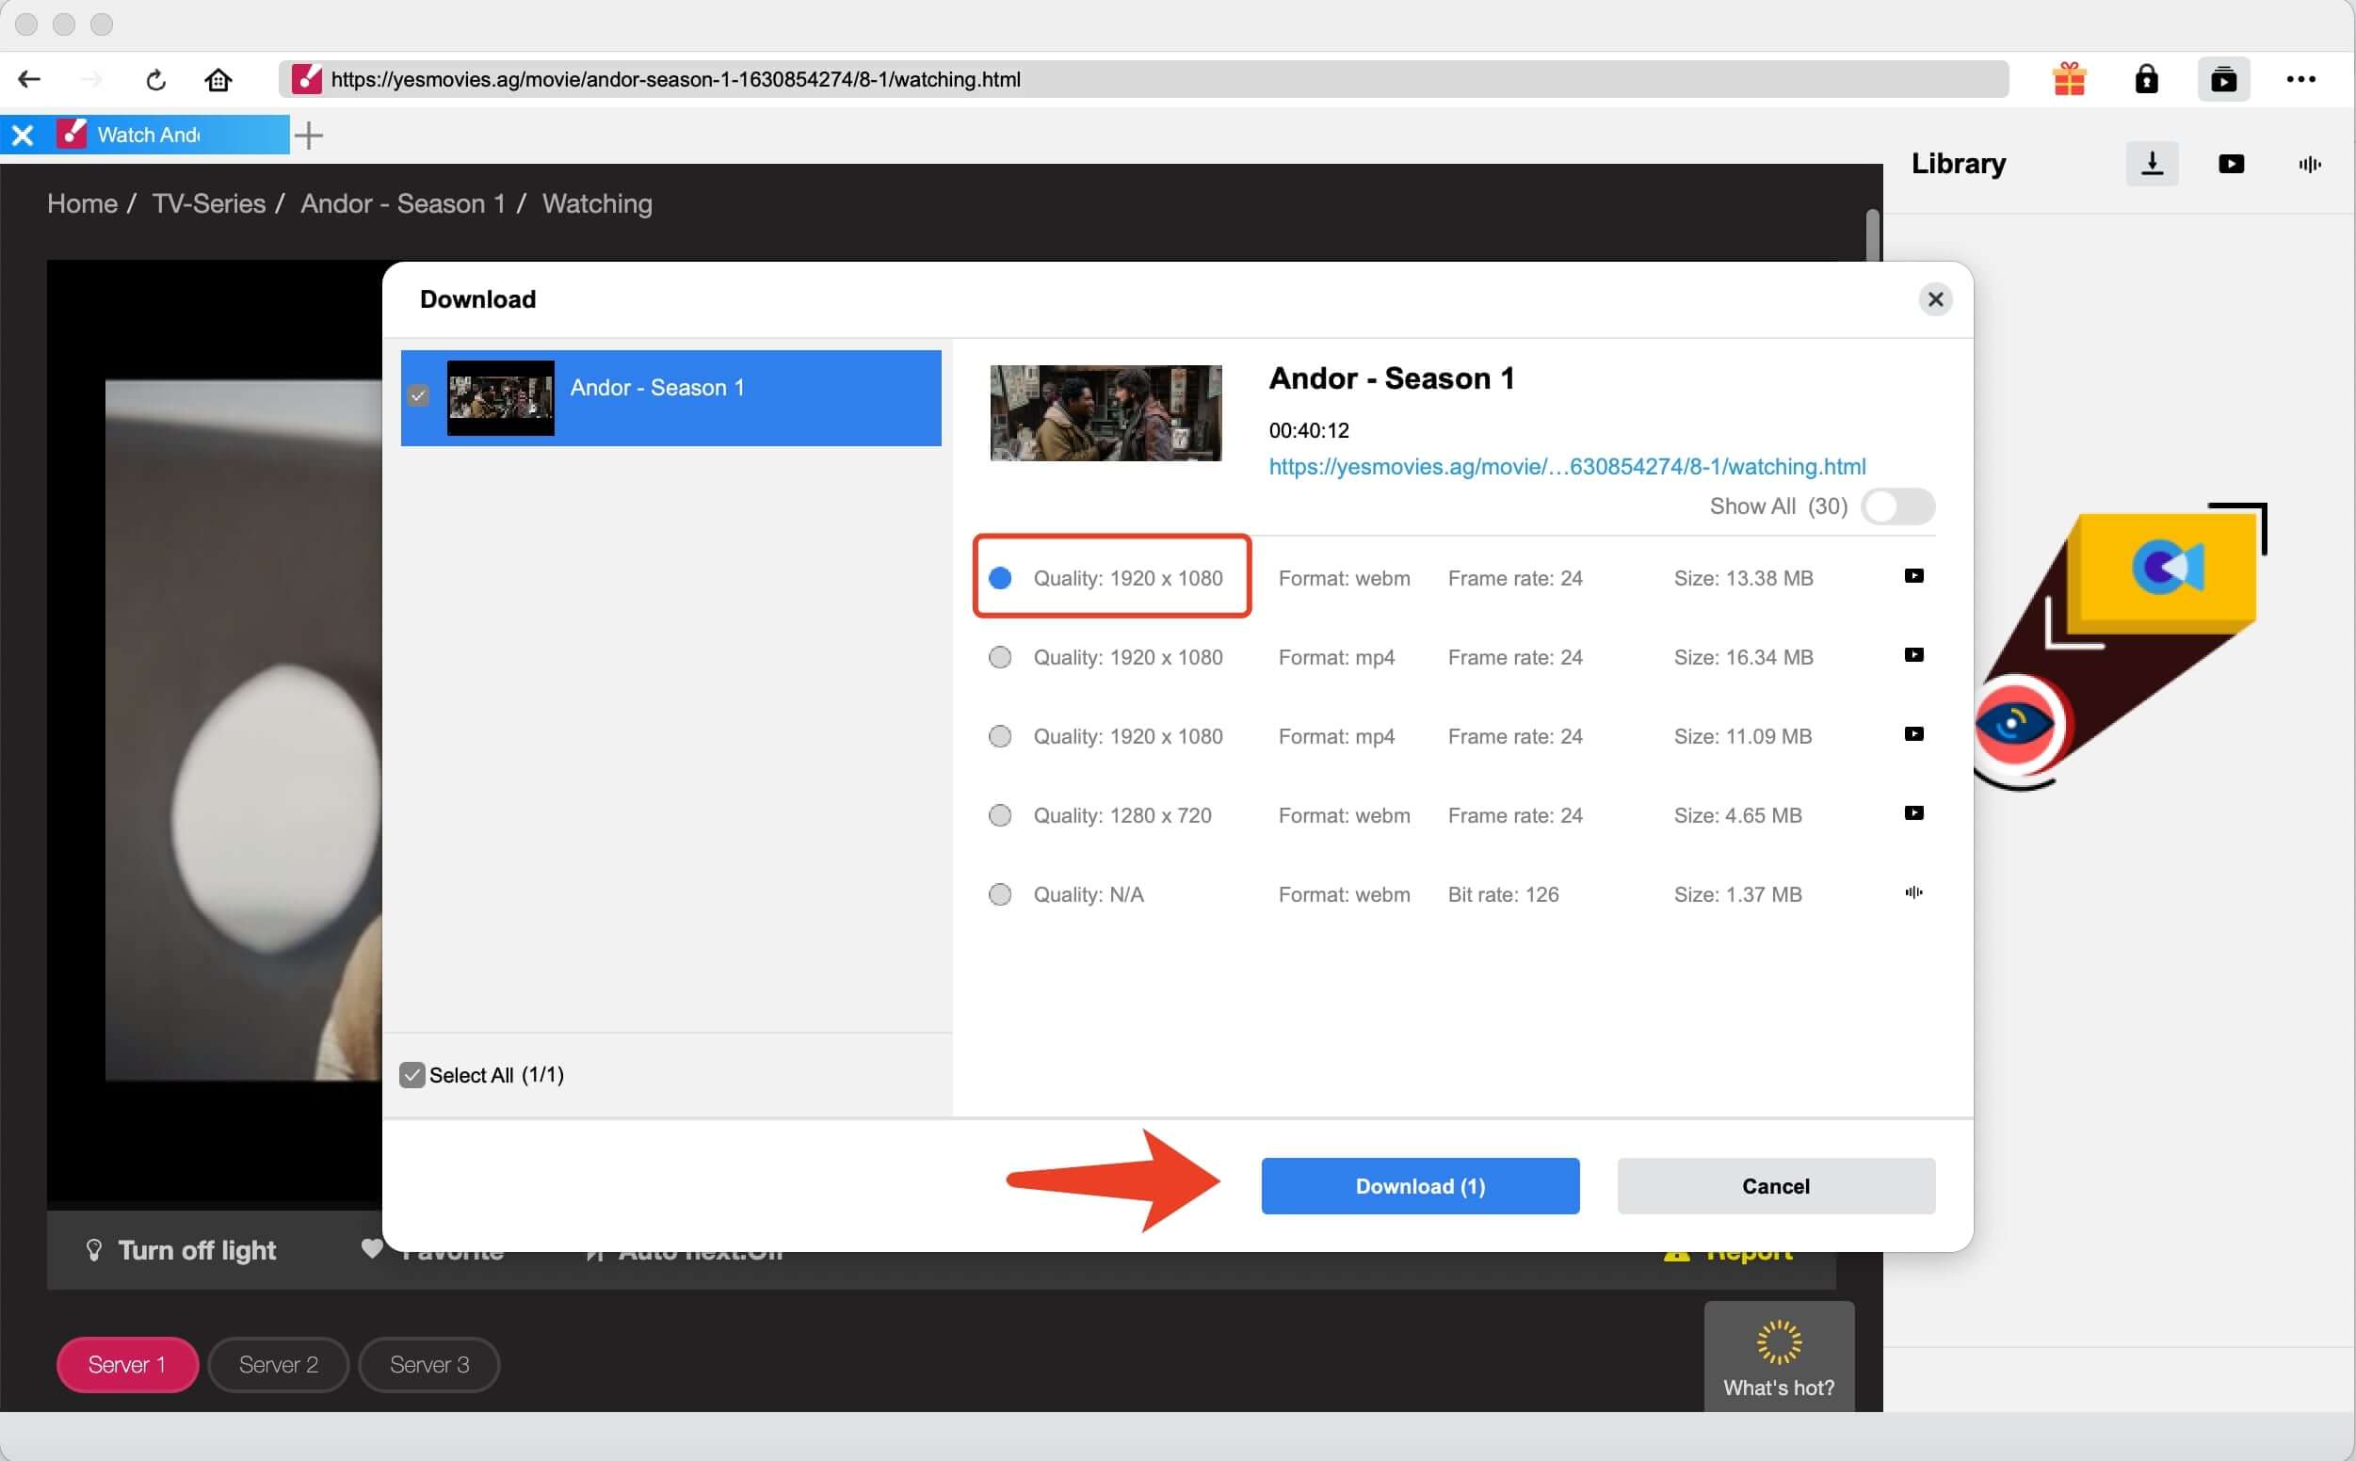Open the video library bag icon

click(2223, 79)
